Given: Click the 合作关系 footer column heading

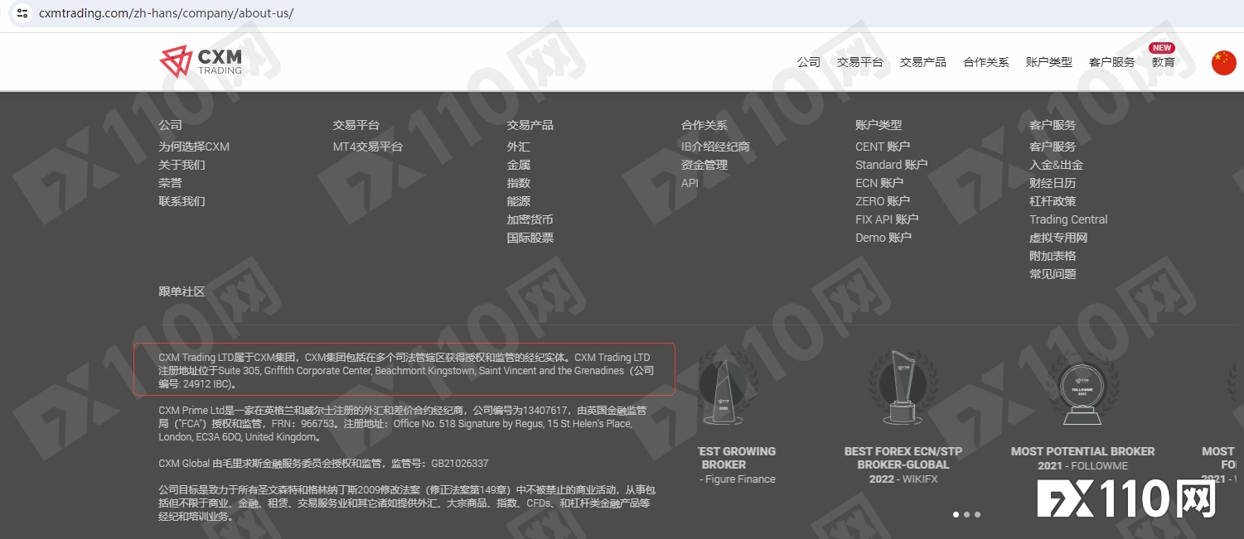Looking at the screenshot, I should point(704,125).
